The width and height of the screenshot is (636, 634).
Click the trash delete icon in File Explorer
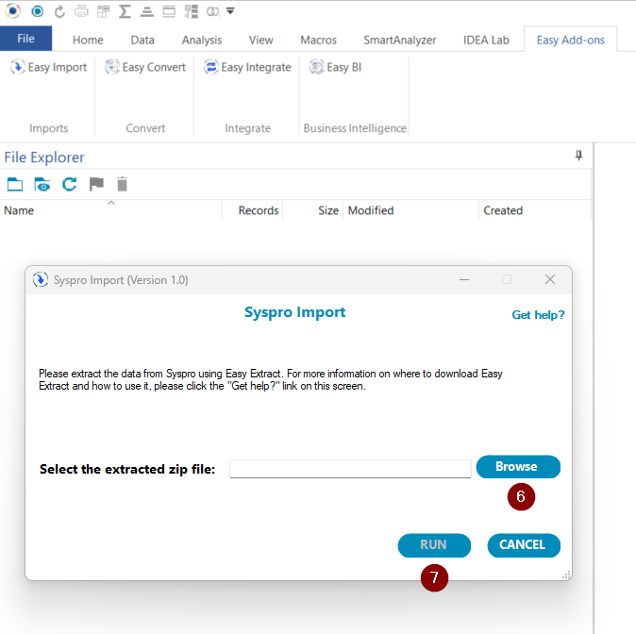point(122,184)
